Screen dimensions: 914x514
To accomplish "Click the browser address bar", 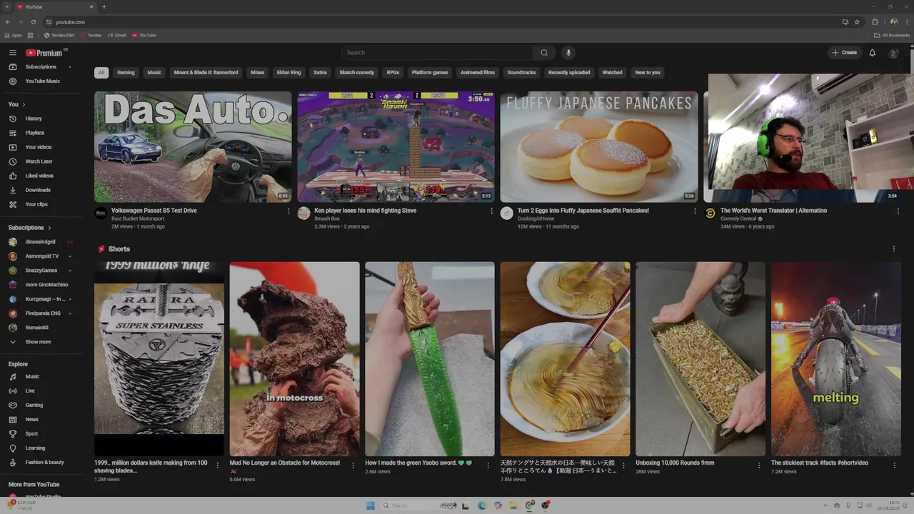I will tap(443, 22).
